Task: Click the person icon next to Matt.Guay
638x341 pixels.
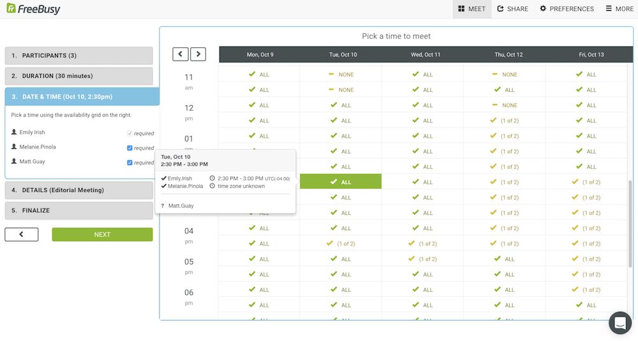Action: [14, 162]
